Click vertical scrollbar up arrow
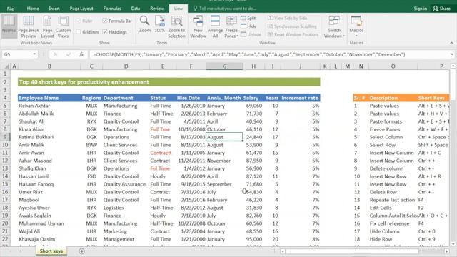457x257 pixels. tap(453, 66)
